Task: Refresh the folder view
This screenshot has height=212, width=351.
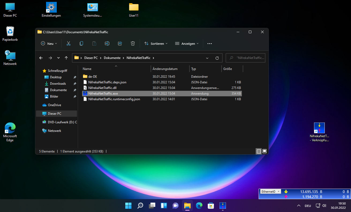Action: 217,58
